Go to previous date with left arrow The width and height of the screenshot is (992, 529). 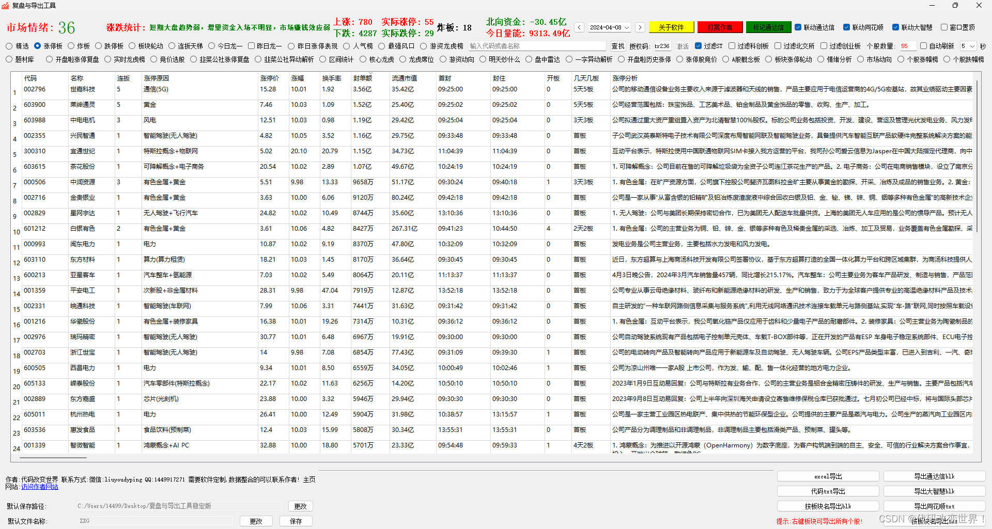pos(579,27)
